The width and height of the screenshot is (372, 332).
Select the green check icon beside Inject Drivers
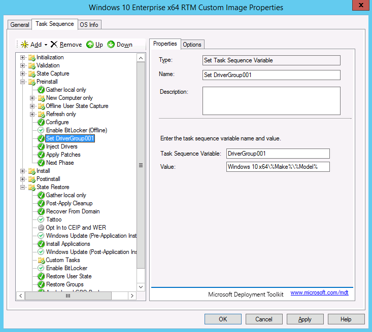point(41,146)
